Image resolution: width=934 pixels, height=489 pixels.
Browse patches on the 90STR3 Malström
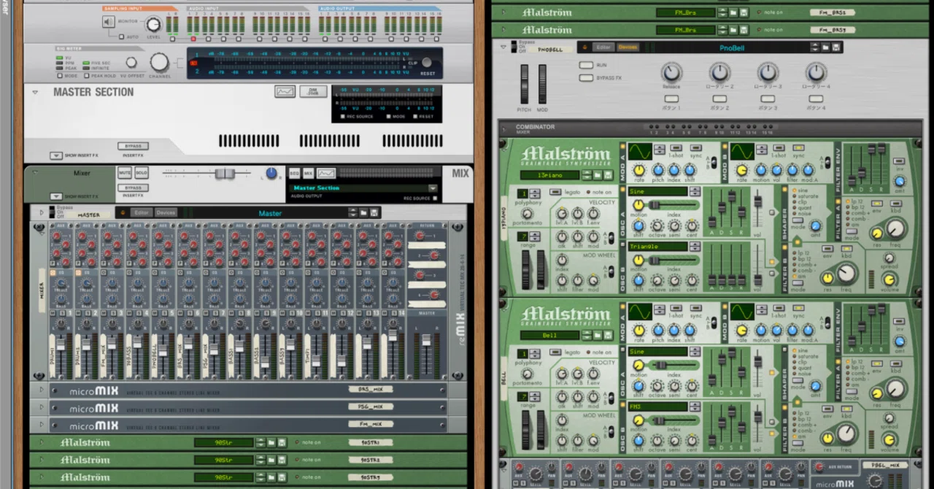pos(271,477)
